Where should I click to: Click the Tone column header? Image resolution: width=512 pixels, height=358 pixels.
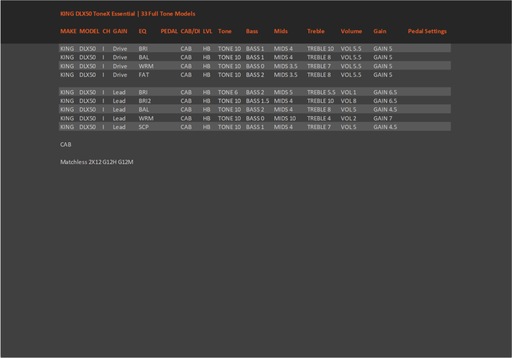coord(224,31)
